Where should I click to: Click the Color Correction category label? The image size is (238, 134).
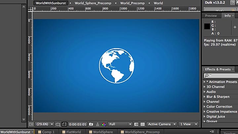click(219, 107)
